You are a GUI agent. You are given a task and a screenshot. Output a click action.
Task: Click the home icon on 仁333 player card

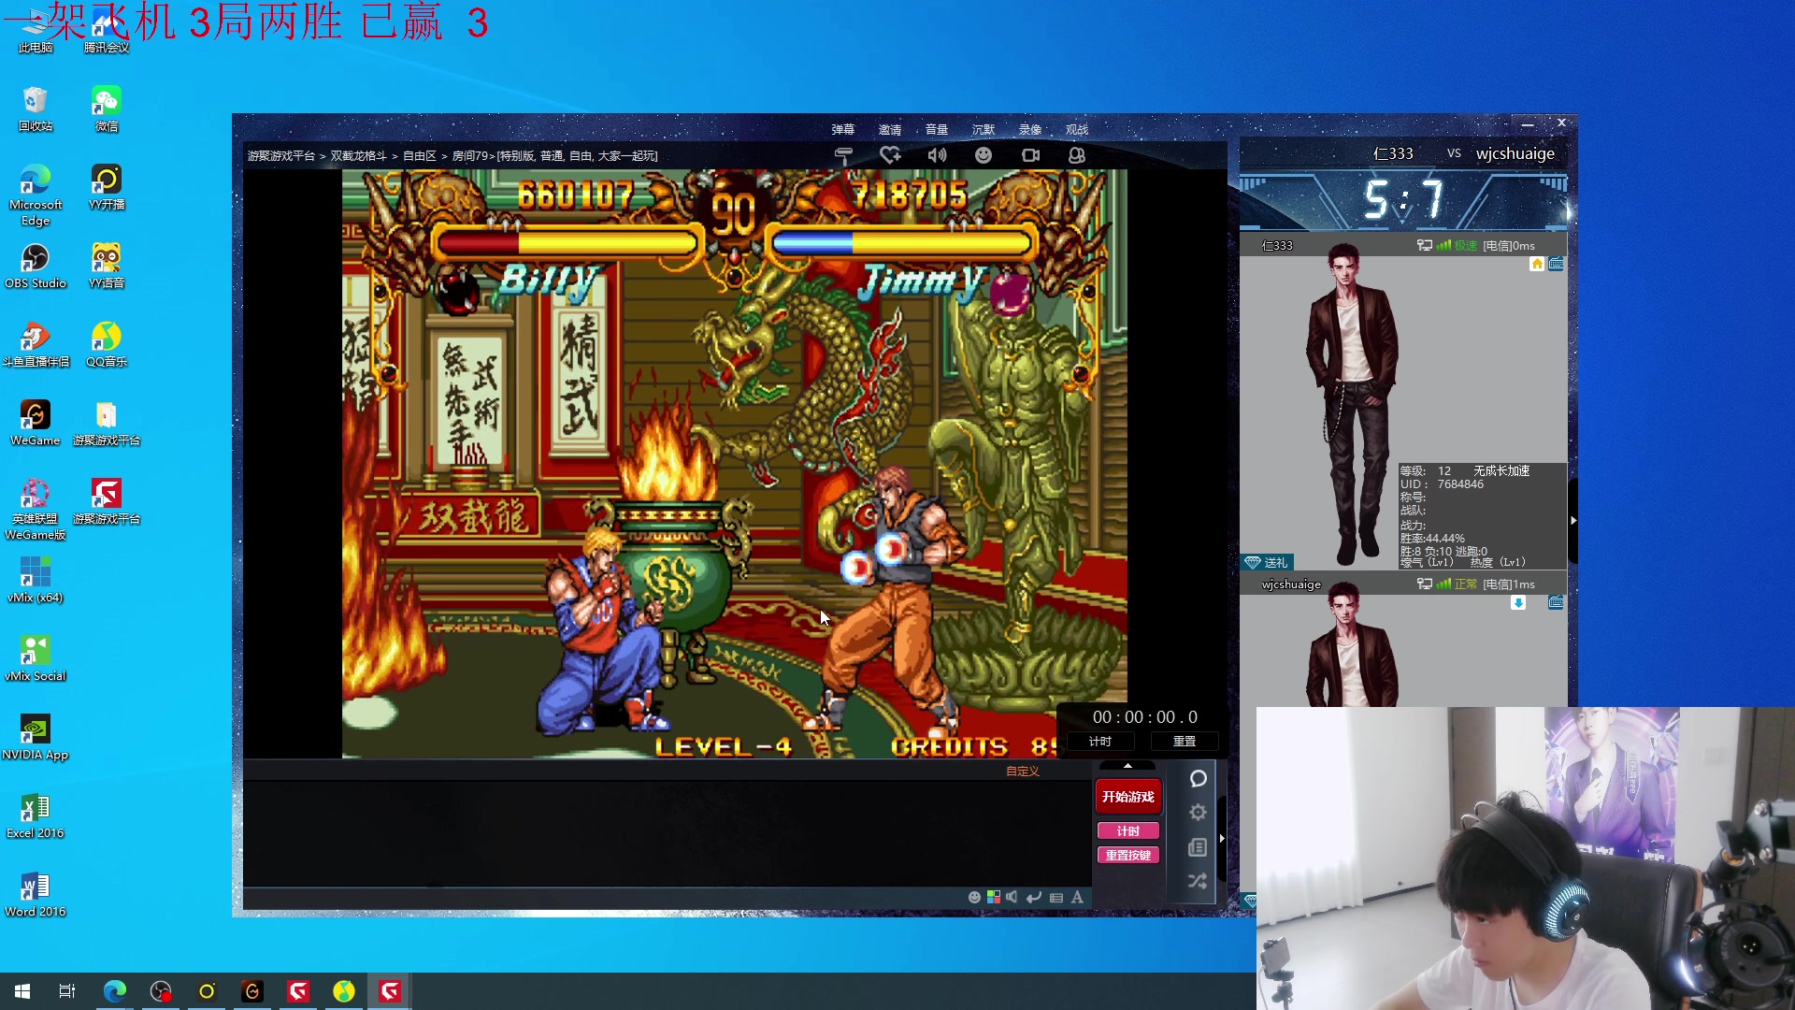tap(1537, 264)
